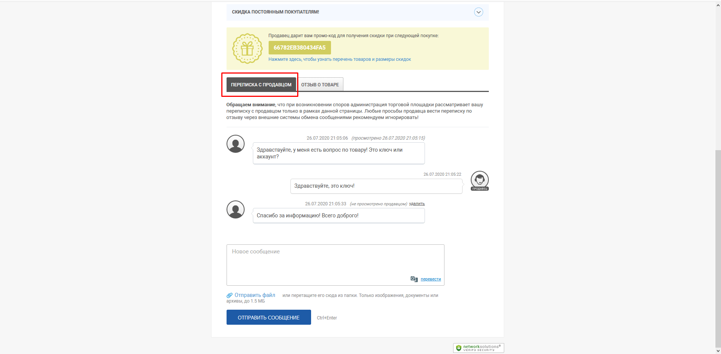Open the link listing goods and discount sizes
This screenshot has width=721, height=354.
(x=340, y=59)
